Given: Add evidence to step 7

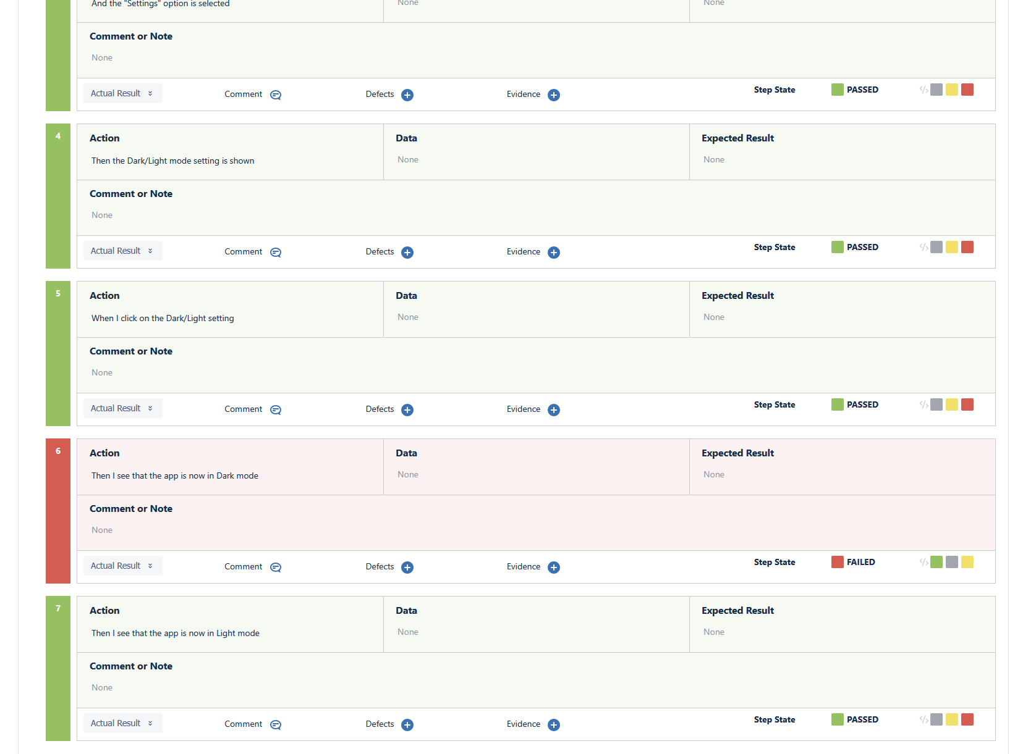Looking at the screenshot, I should [x=553, y=724].
